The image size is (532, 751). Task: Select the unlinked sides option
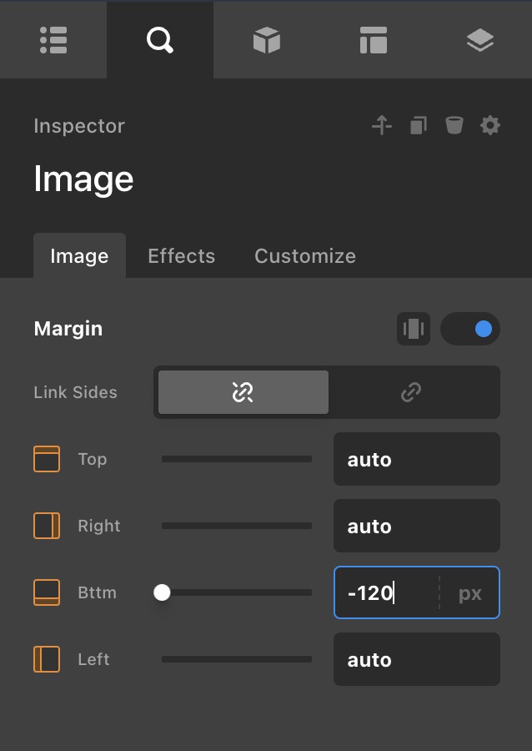click(x=243, y=392)
